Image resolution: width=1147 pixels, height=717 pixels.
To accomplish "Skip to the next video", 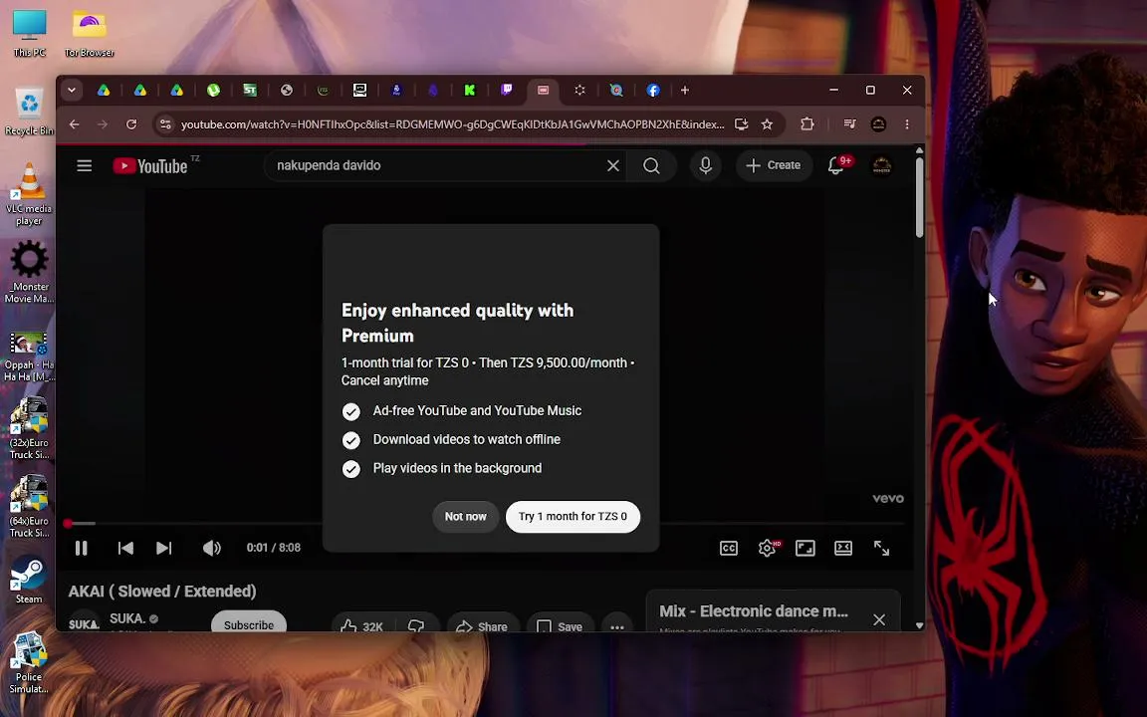I will coord(164,548).
